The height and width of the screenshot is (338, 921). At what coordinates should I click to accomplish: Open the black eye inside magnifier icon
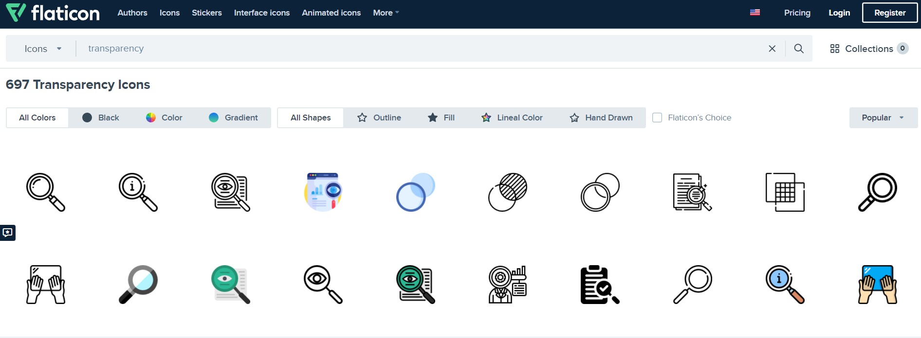pyautogui.click(x=323, y=285)
